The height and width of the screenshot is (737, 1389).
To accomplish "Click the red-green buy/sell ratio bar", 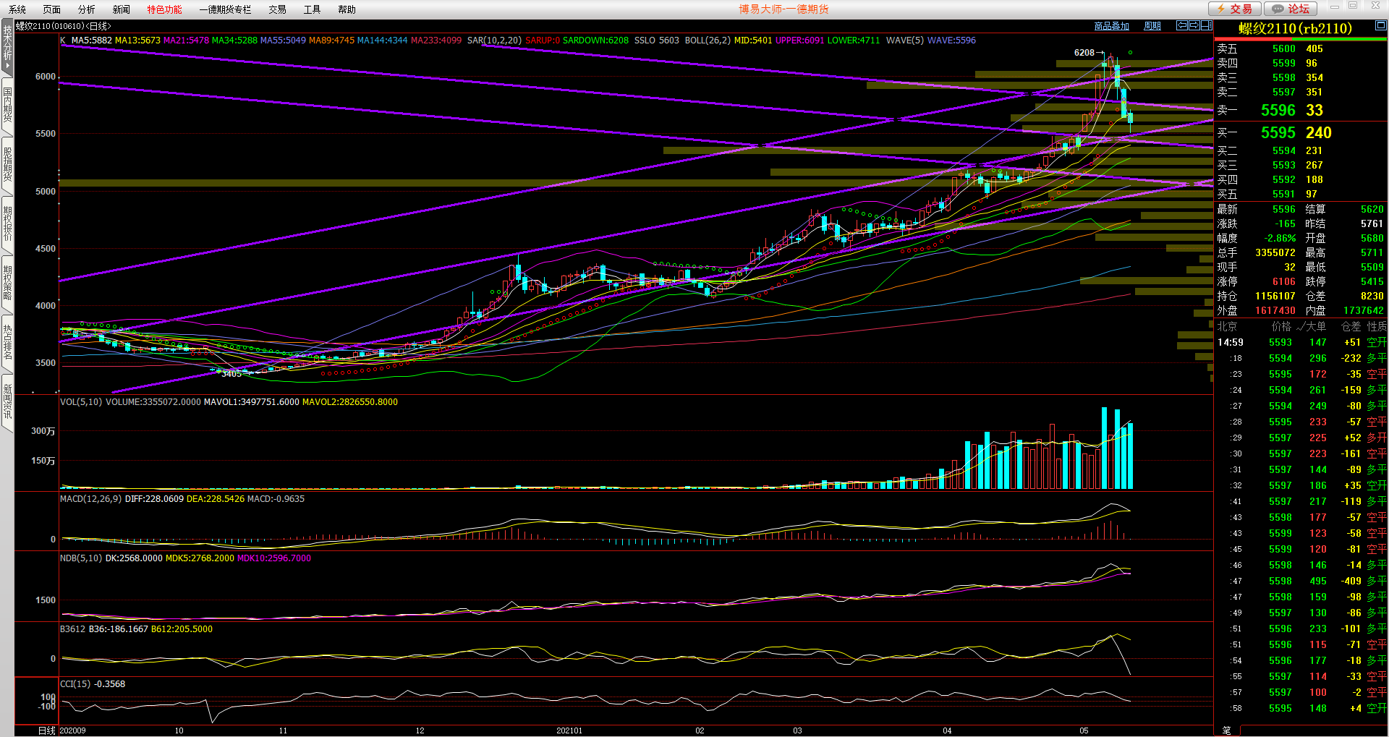I will click(x=1300, y=39).
